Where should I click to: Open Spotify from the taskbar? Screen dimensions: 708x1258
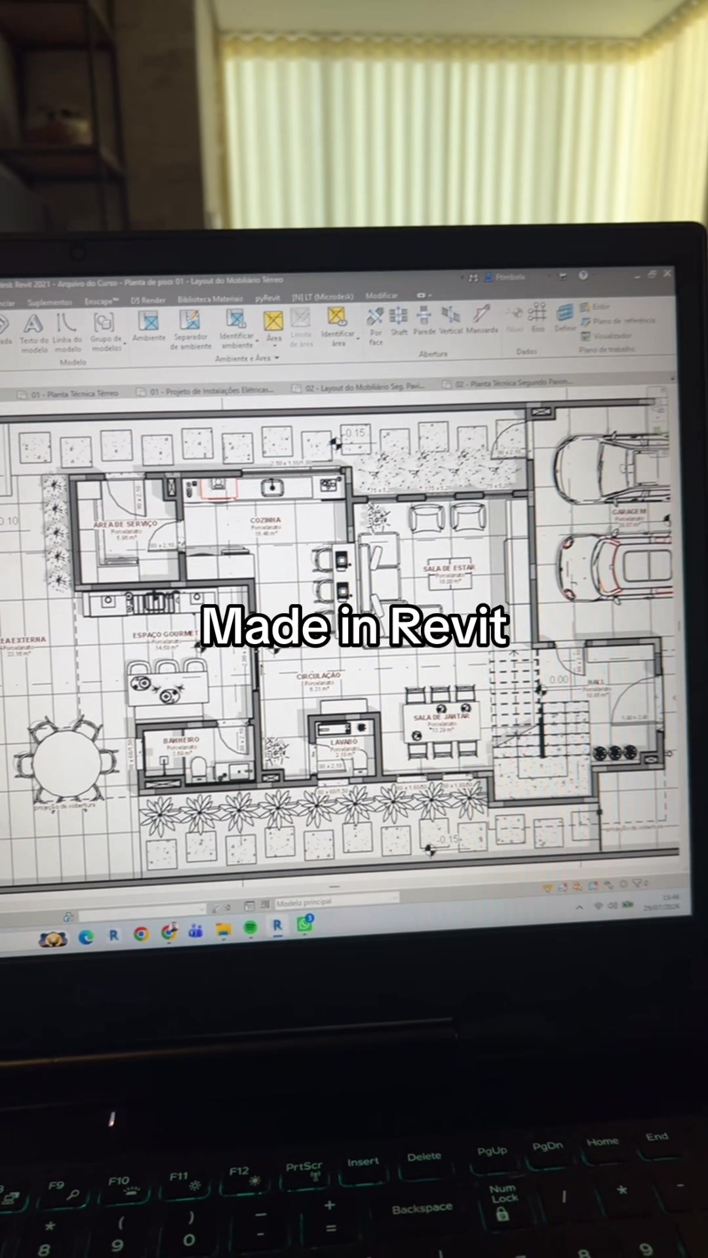[x=250, y=928]
